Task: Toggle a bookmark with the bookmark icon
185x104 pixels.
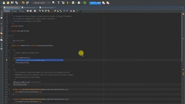Action: (61, 11)
